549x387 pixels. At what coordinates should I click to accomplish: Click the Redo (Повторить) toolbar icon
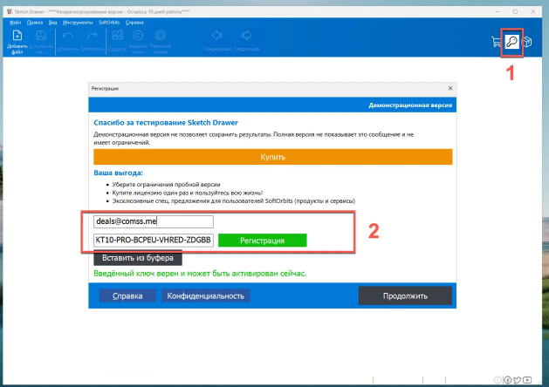click(93, 36)
